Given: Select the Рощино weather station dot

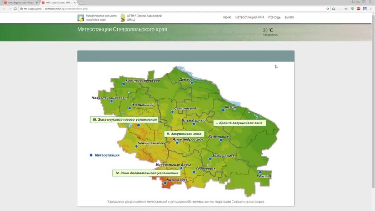Looking at the screenshot, I should 260,172.
